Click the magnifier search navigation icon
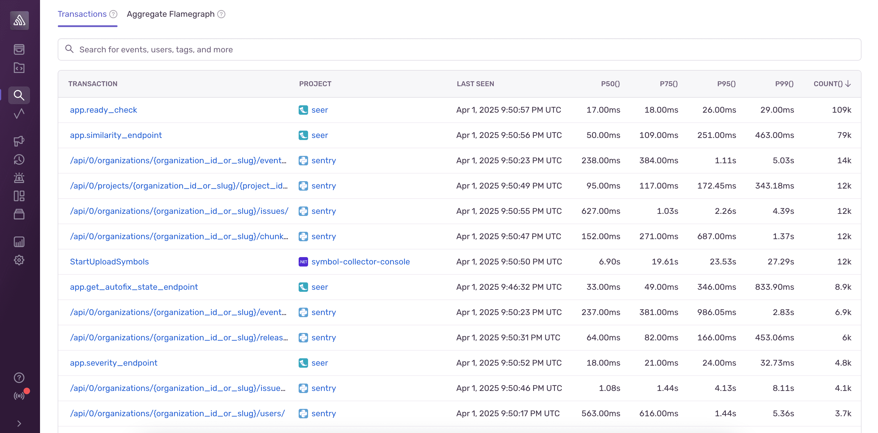This screenshot has width=878, height=433. pyautogui.click(x=19, y=95)
